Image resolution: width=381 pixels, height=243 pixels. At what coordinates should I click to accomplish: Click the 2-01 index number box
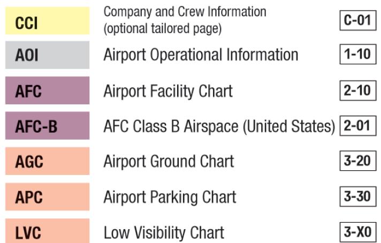(358, 126)
